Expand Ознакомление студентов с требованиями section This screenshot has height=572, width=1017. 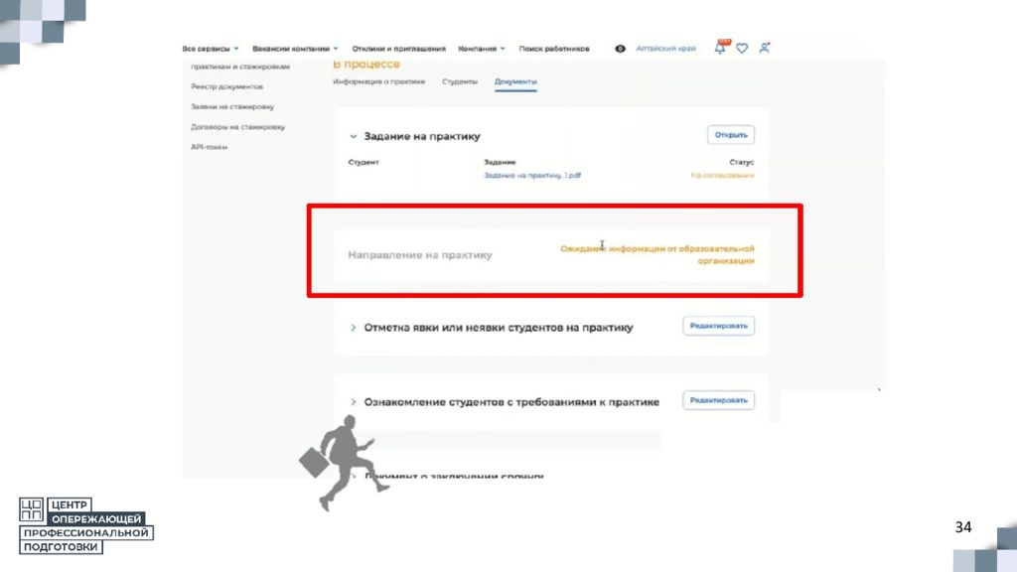point(354,402)
